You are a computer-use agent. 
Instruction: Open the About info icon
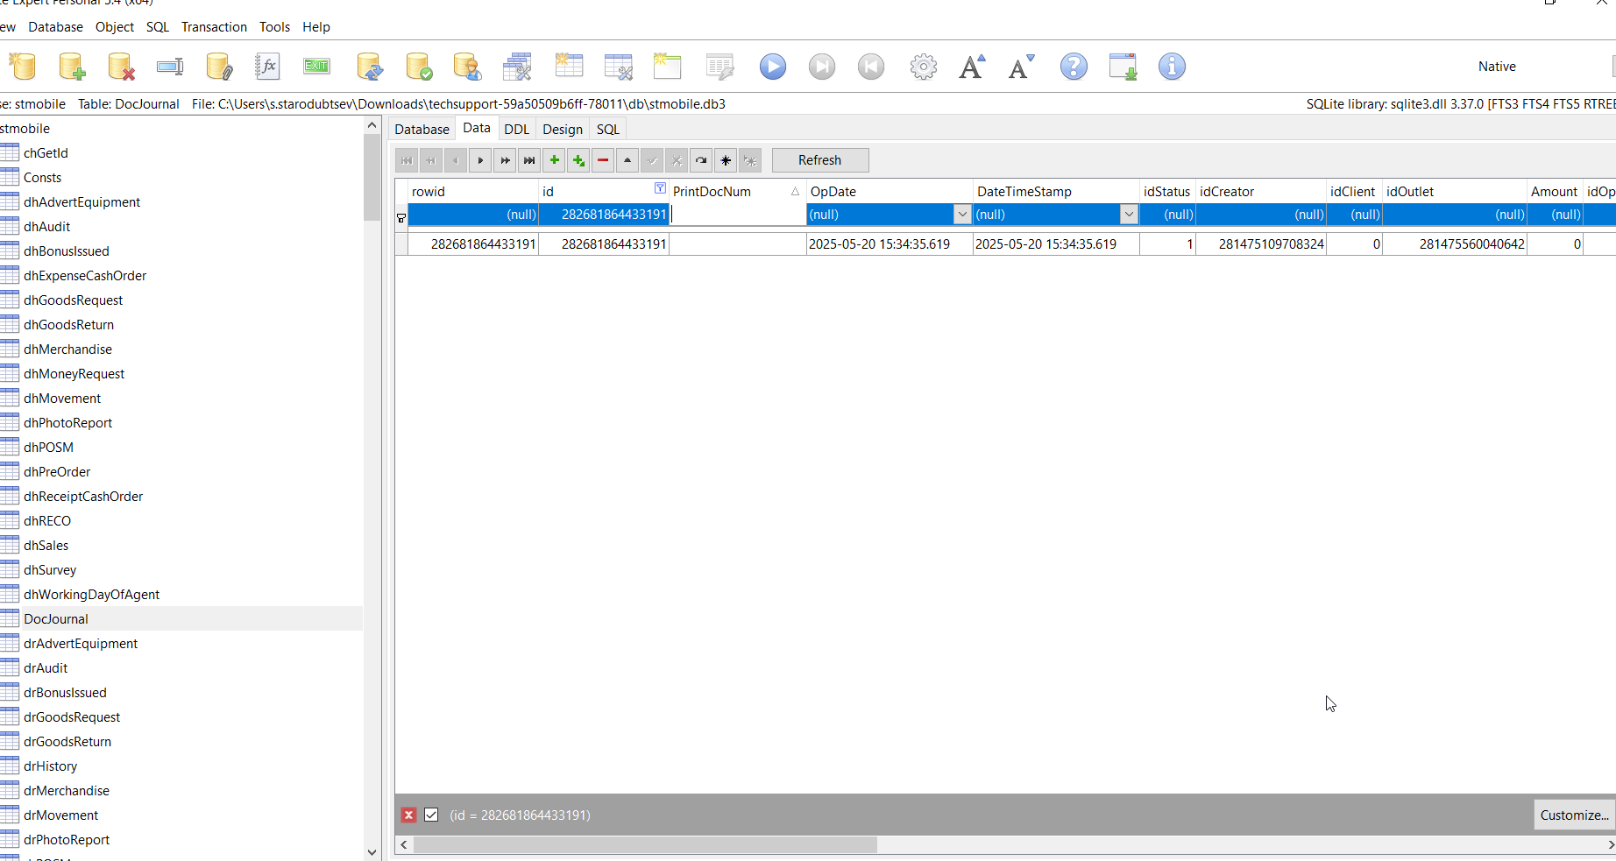(x=1172, y=67)
